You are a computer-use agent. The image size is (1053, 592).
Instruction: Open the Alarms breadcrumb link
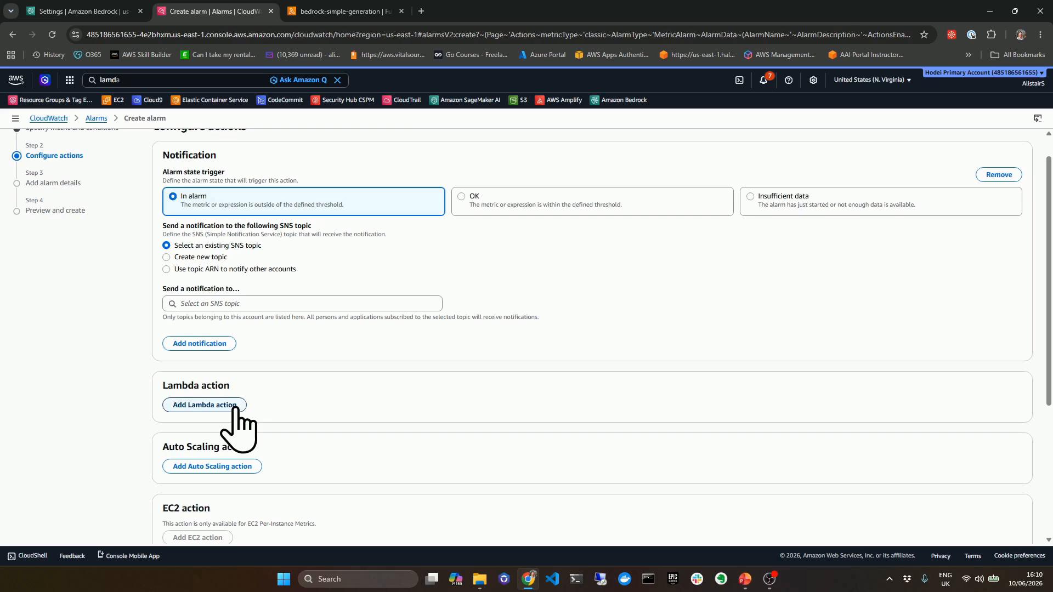click(96, 118)
